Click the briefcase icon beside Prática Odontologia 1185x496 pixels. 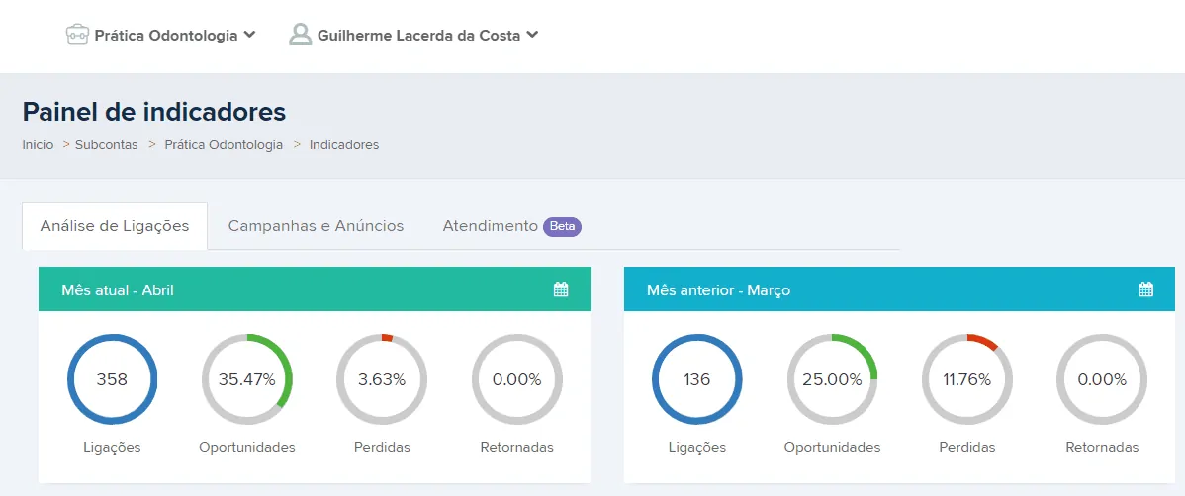[x=77, y=36]
